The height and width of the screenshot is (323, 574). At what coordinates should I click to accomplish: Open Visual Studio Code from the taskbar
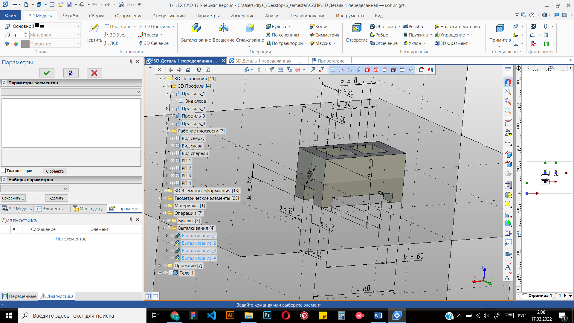(x=212, y=316)
